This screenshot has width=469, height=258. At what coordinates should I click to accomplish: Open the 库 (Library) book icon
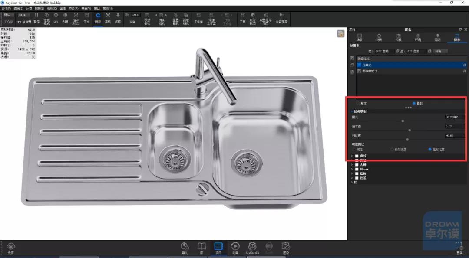[201, 248]
